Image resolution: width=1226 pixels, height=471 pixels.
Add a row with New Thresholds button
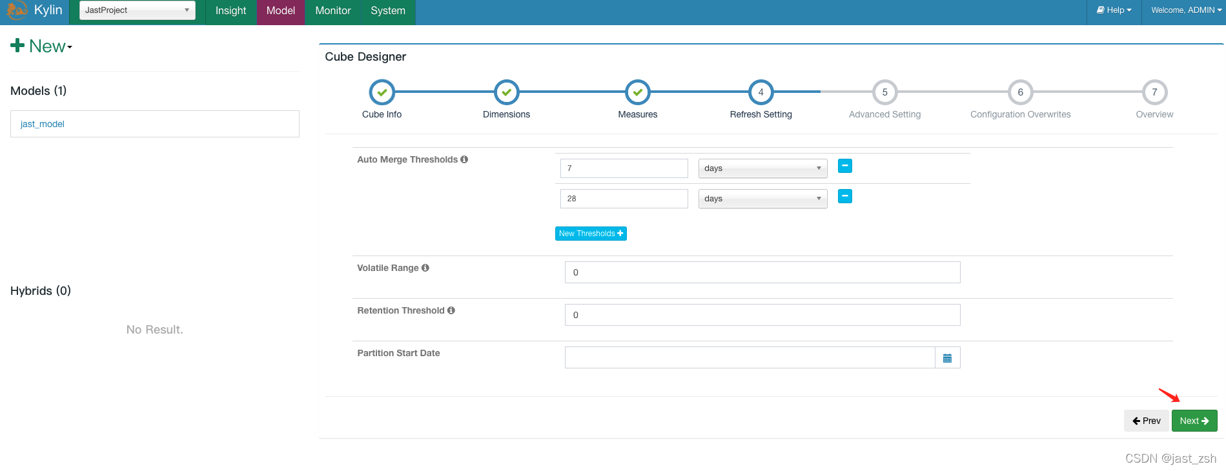pyautogui.click(x=591, y=234)
